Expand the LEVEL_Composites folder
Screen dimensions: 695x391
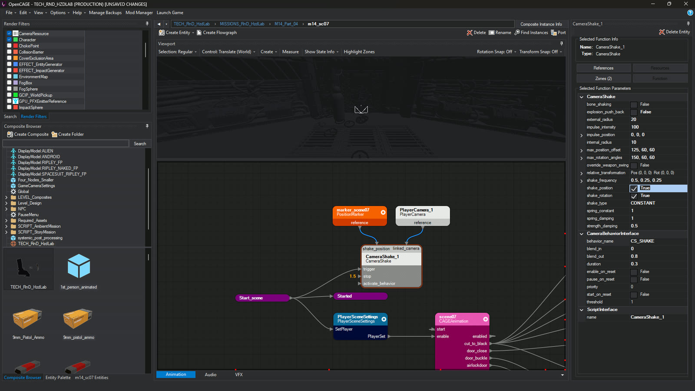point(7,197)
